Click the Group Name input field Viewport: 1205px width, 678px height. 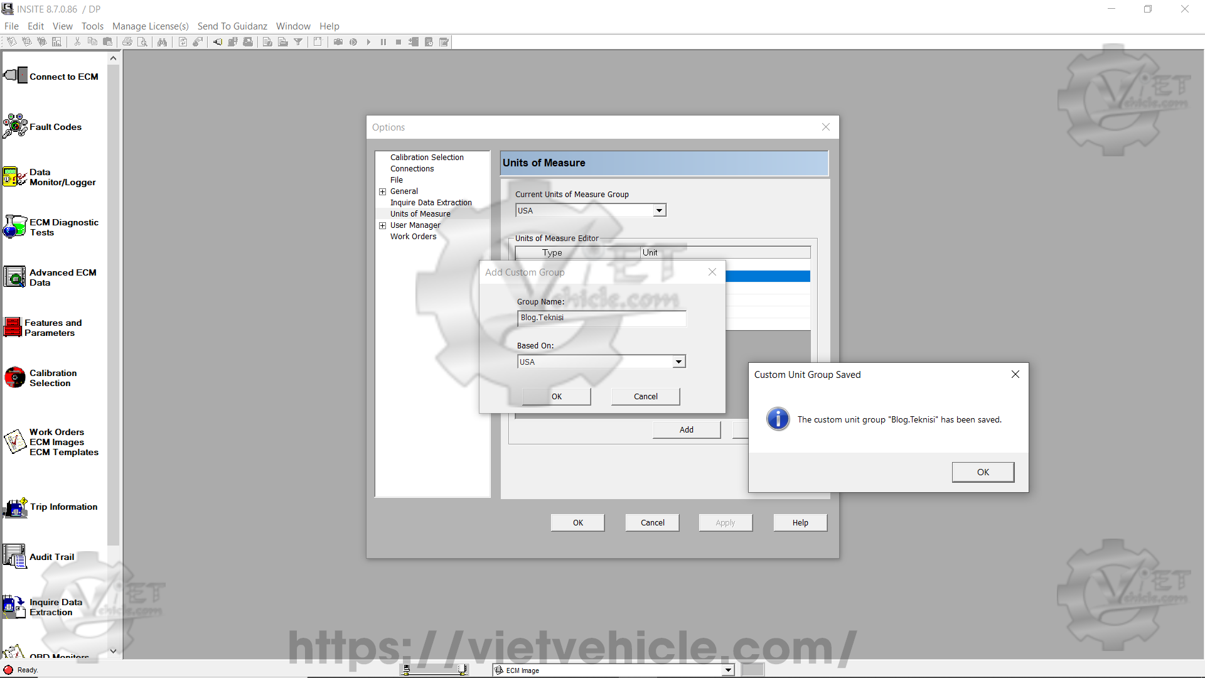601,318
